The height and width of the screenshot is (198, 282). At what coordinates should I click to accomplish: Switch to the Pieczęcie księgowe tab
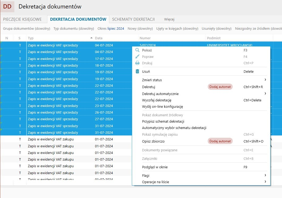(22, 19)
